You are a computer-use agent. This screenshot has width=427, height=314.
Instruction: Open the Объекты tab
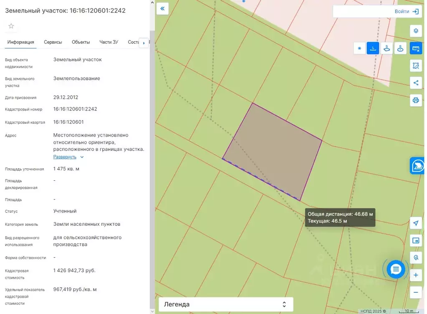[x=81, y=42]
